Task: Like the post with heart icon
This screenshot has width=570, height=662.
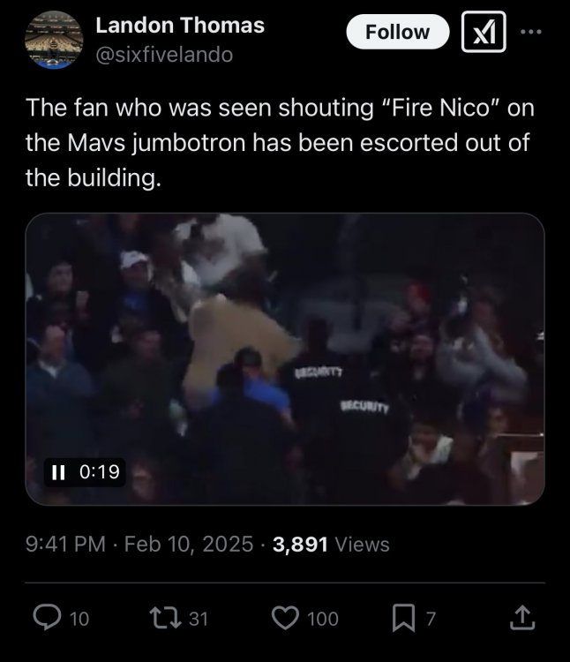Action: (284, 619)
